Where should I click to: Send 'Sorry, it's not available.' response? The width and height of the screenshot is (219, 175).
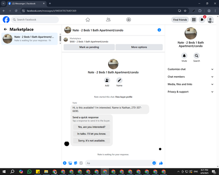pos(92,140)
